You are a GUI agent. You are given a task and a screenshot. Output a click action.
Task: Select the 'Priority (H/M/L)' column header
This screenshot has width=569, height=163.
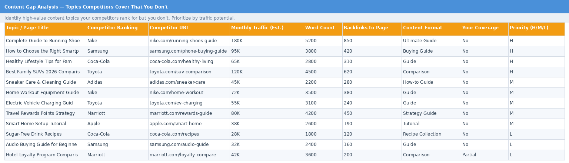point(536,29)
